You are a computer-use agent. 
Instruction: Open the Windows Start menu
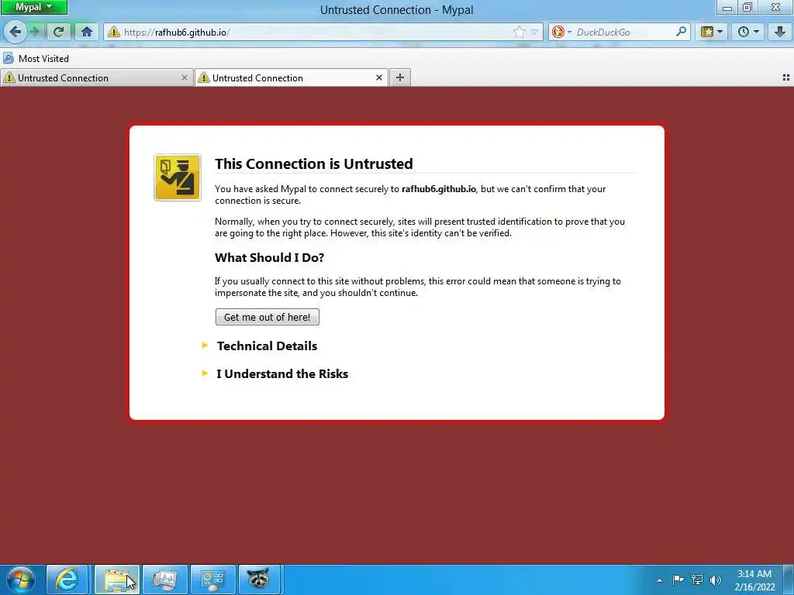coord(21,580)
